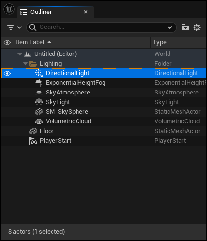Screen dimensions: 207x241
Task: Click the VolumetricCloud icon
Action: (x=39, y=121)
